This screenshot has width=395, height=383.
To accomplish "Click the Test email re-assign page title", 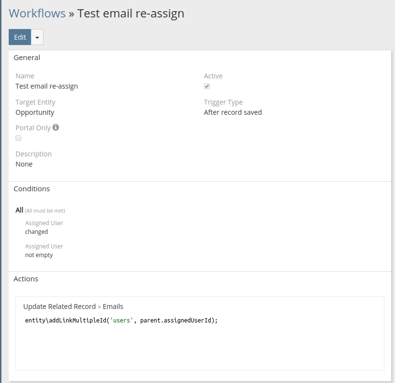I will point(131,13).
